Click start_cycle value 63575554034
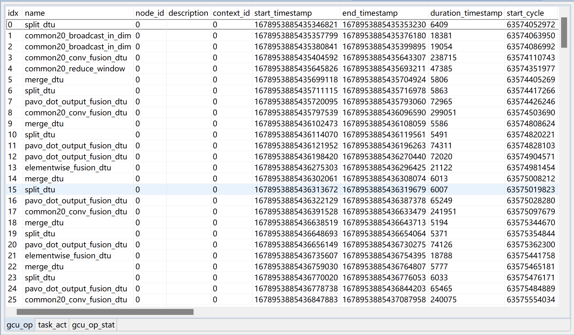The width and height of the screenshot is (574, 335). click(x=531, y=299)
